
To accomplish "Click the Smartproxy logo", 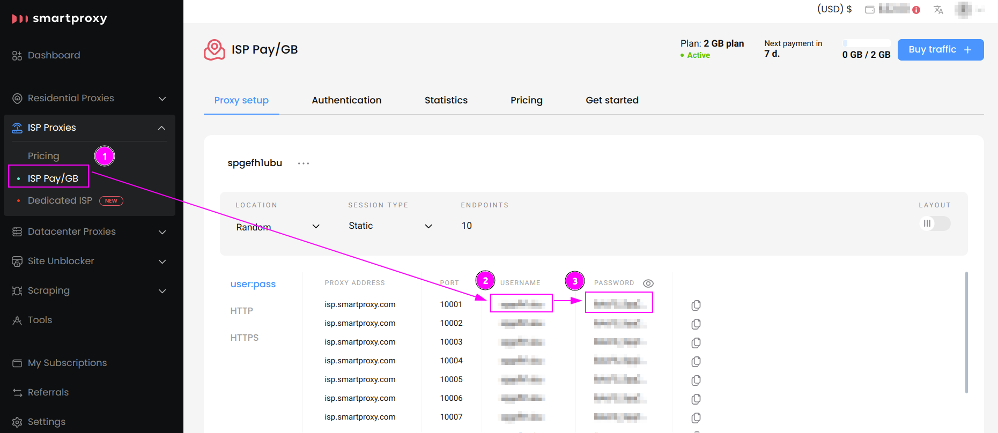I will [59, 19].
